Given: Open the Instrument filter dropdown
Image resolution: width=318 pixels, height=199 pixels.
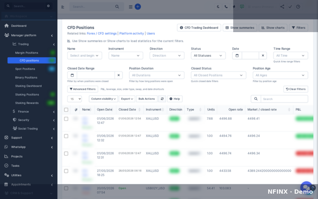Looking at the screenshot, I should [126, 55].
